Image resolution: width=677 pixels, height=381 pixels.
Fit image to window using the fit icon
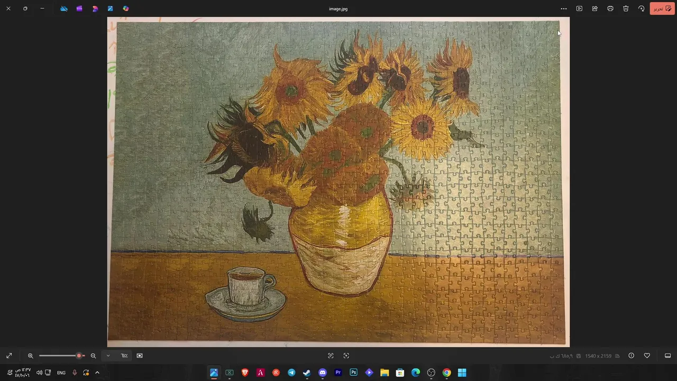pyautogui.click(x=140, y=356)
